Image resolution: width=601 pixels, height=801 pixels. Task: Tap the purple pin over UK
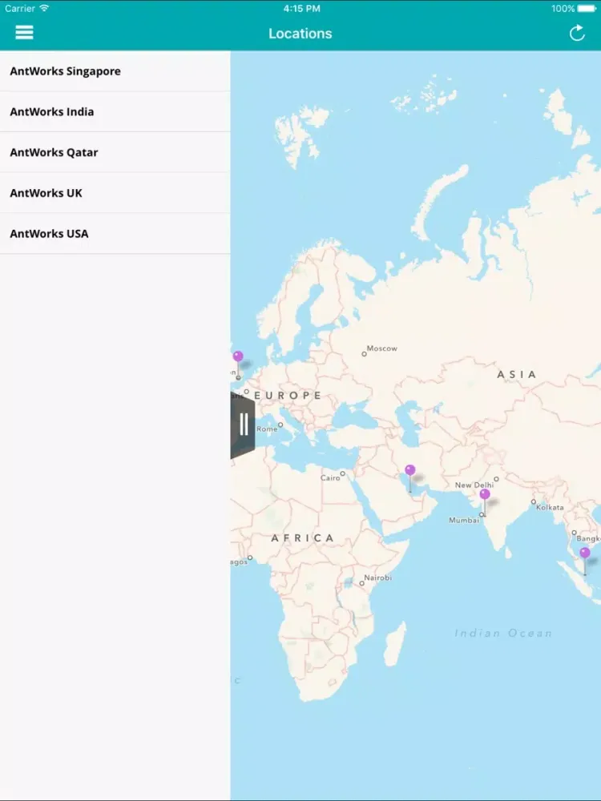pos(238,356)
